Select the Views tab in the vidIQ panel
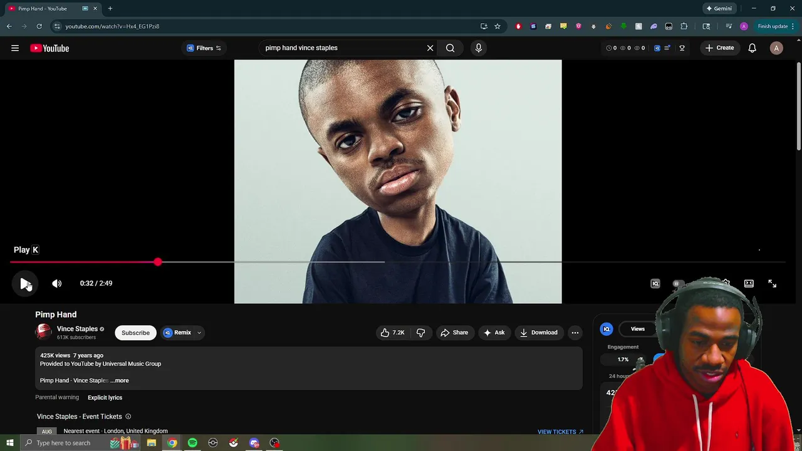 click(638, 329)
